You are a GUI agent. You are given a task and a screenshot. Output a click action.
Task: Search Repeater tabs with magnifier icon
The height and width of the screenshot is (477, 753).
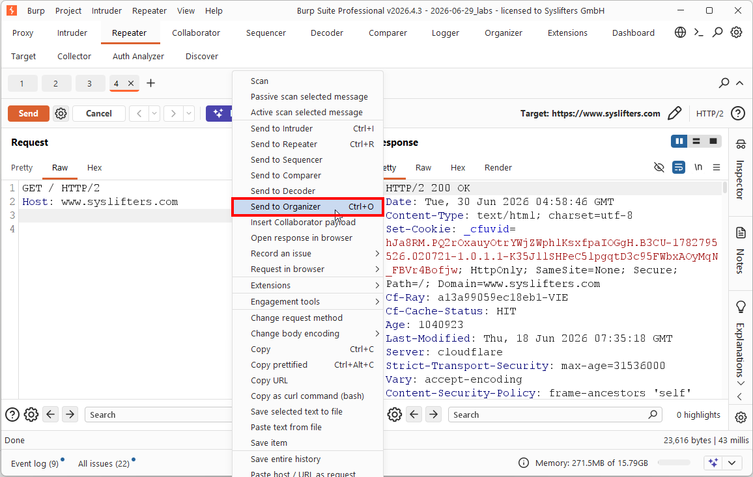pos(724,83)
